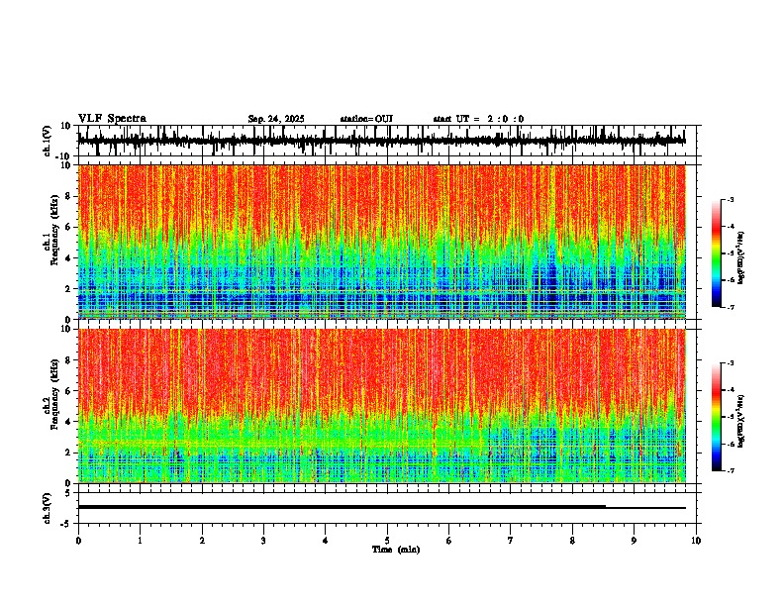
Task: Click the "-3" label on ch.2 color bar
Action: (731, 363)
